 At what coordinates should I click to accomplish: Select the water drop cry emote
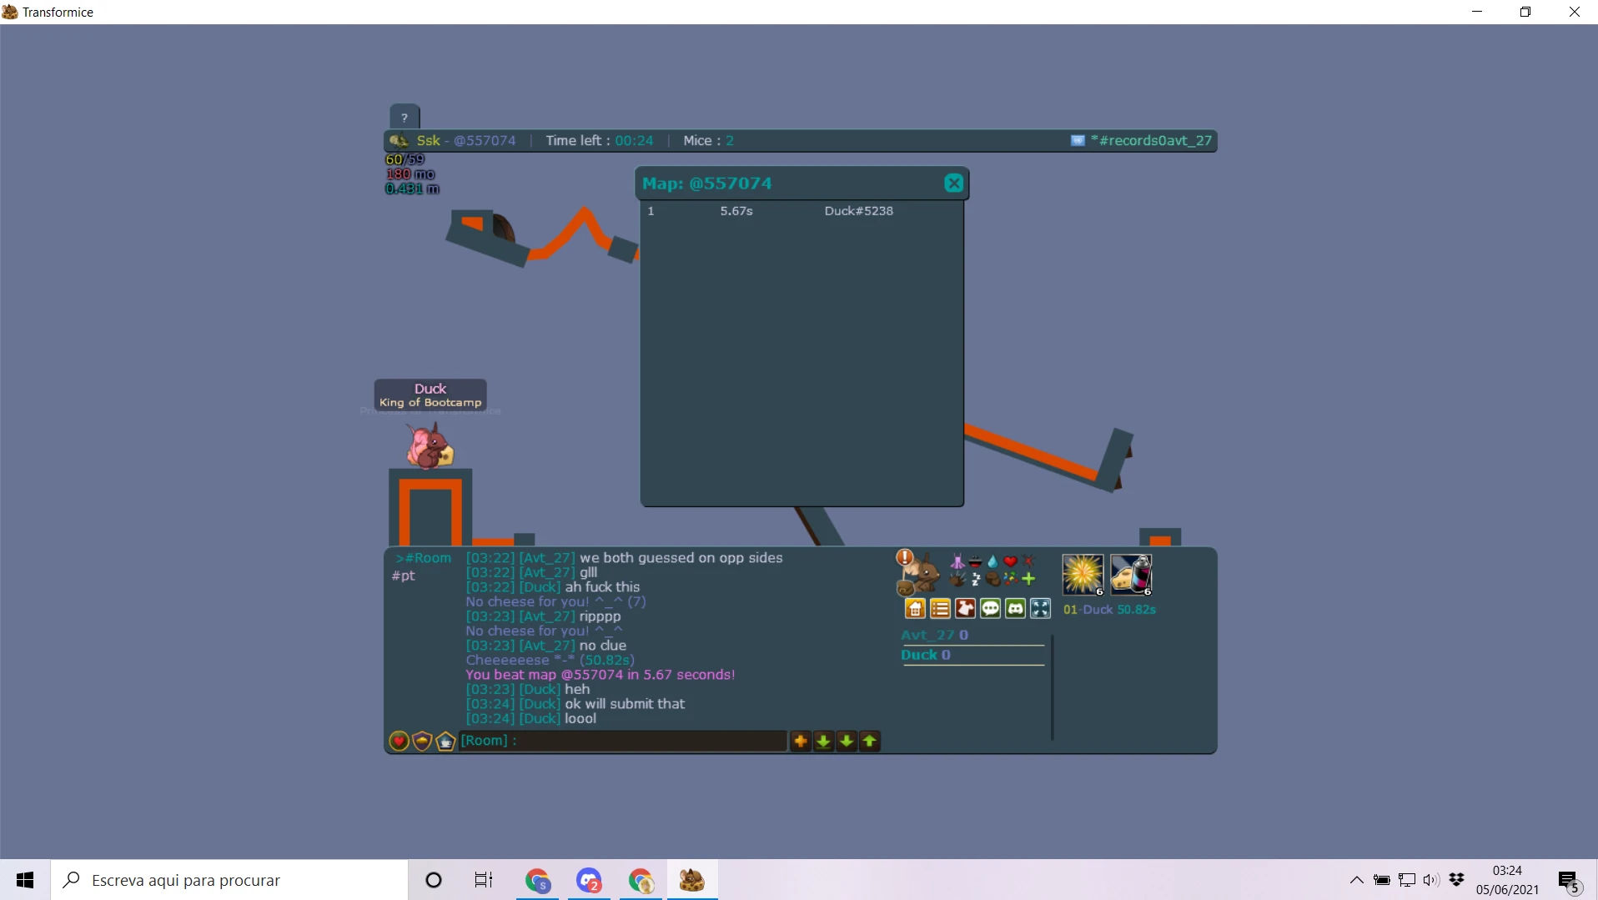coord(992,561)
